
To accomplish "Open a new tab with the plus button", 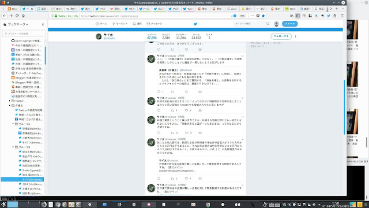I will (337, 9).
